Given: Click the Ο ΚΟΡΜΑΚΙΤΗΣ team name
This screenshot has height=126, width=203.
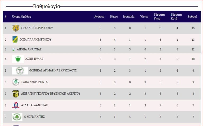Looking at the screenshot, I should pyautogui.click(x=35, y=117).
